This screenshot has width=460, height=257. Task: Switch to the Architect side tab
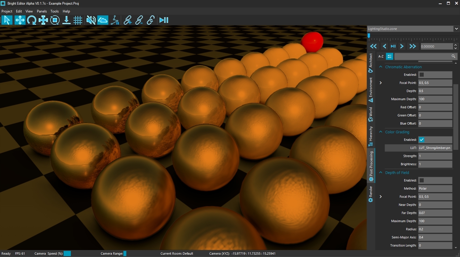click(x=371, y=63)
